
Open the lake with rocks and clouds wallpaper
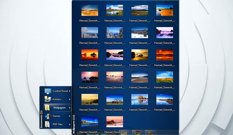[x=115, y=10]
